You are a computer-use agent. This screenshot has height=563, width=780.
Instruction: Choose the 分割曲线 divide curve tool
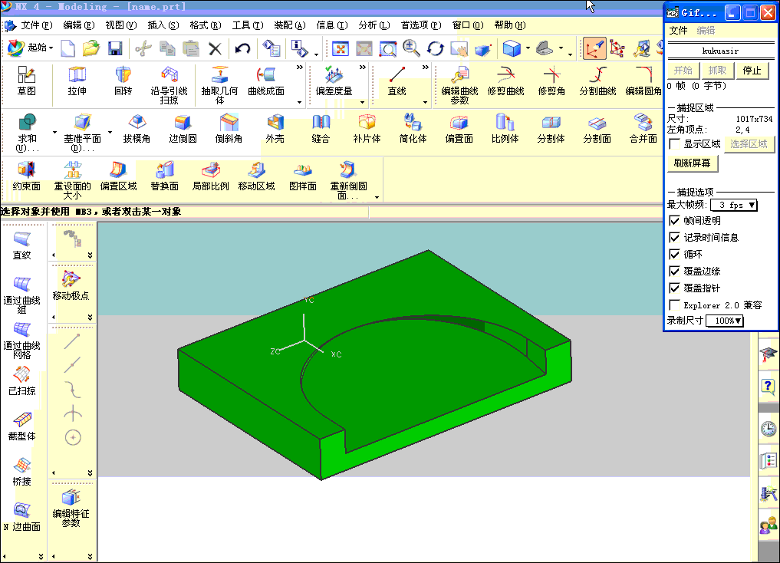pyautogui.click(x=598, y=81)
